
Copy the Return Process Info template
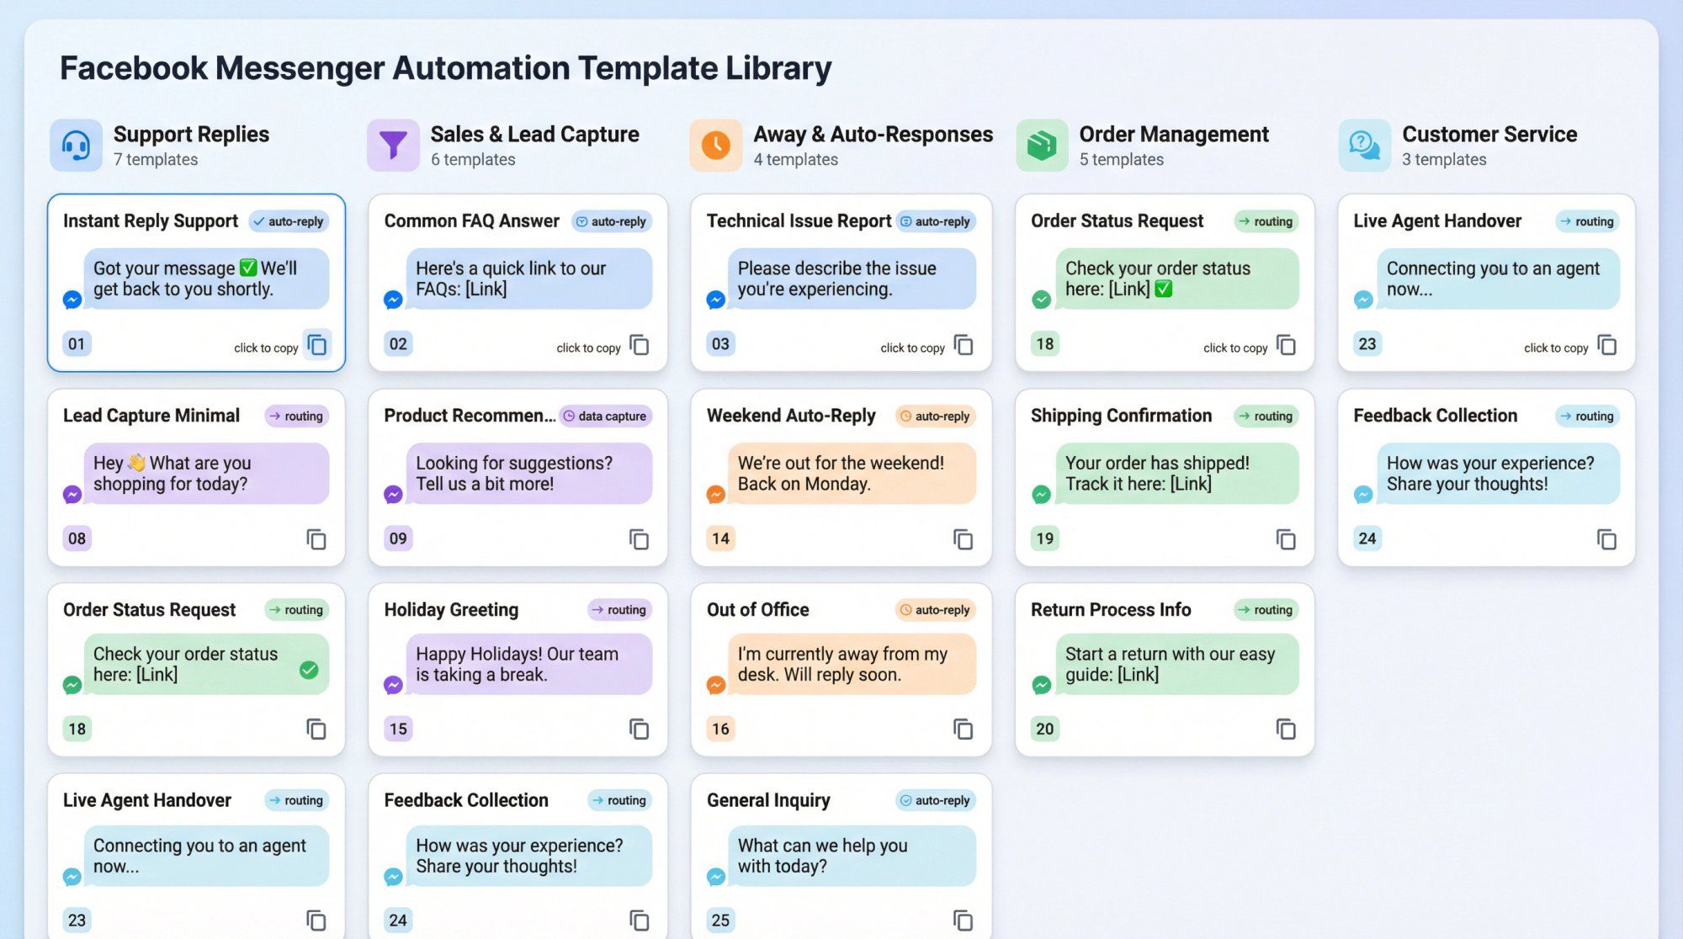[1286, 729]
